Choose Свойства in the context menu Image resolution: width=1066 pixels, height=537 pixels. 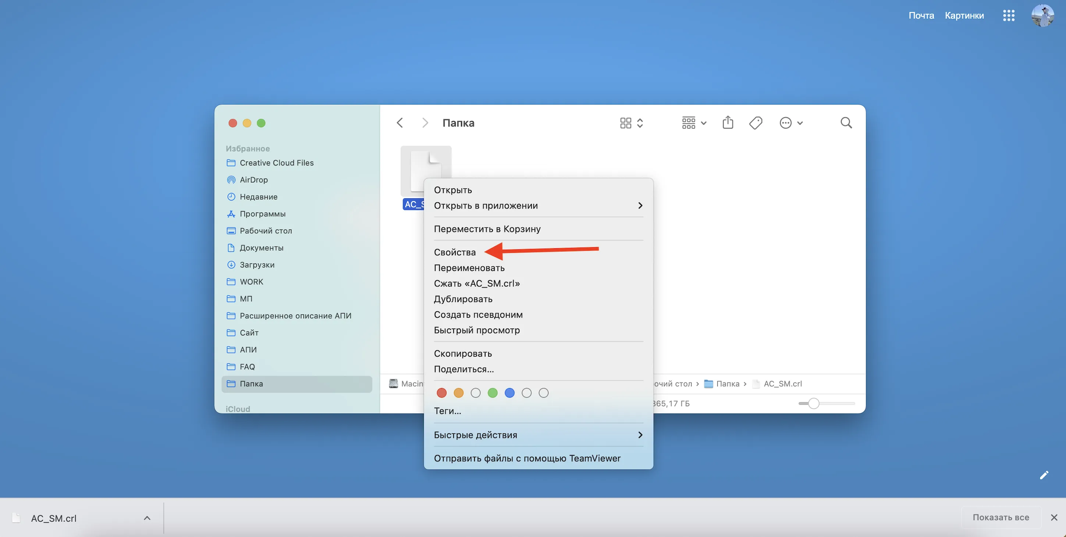pyautogui.click(x=539, y=252)
